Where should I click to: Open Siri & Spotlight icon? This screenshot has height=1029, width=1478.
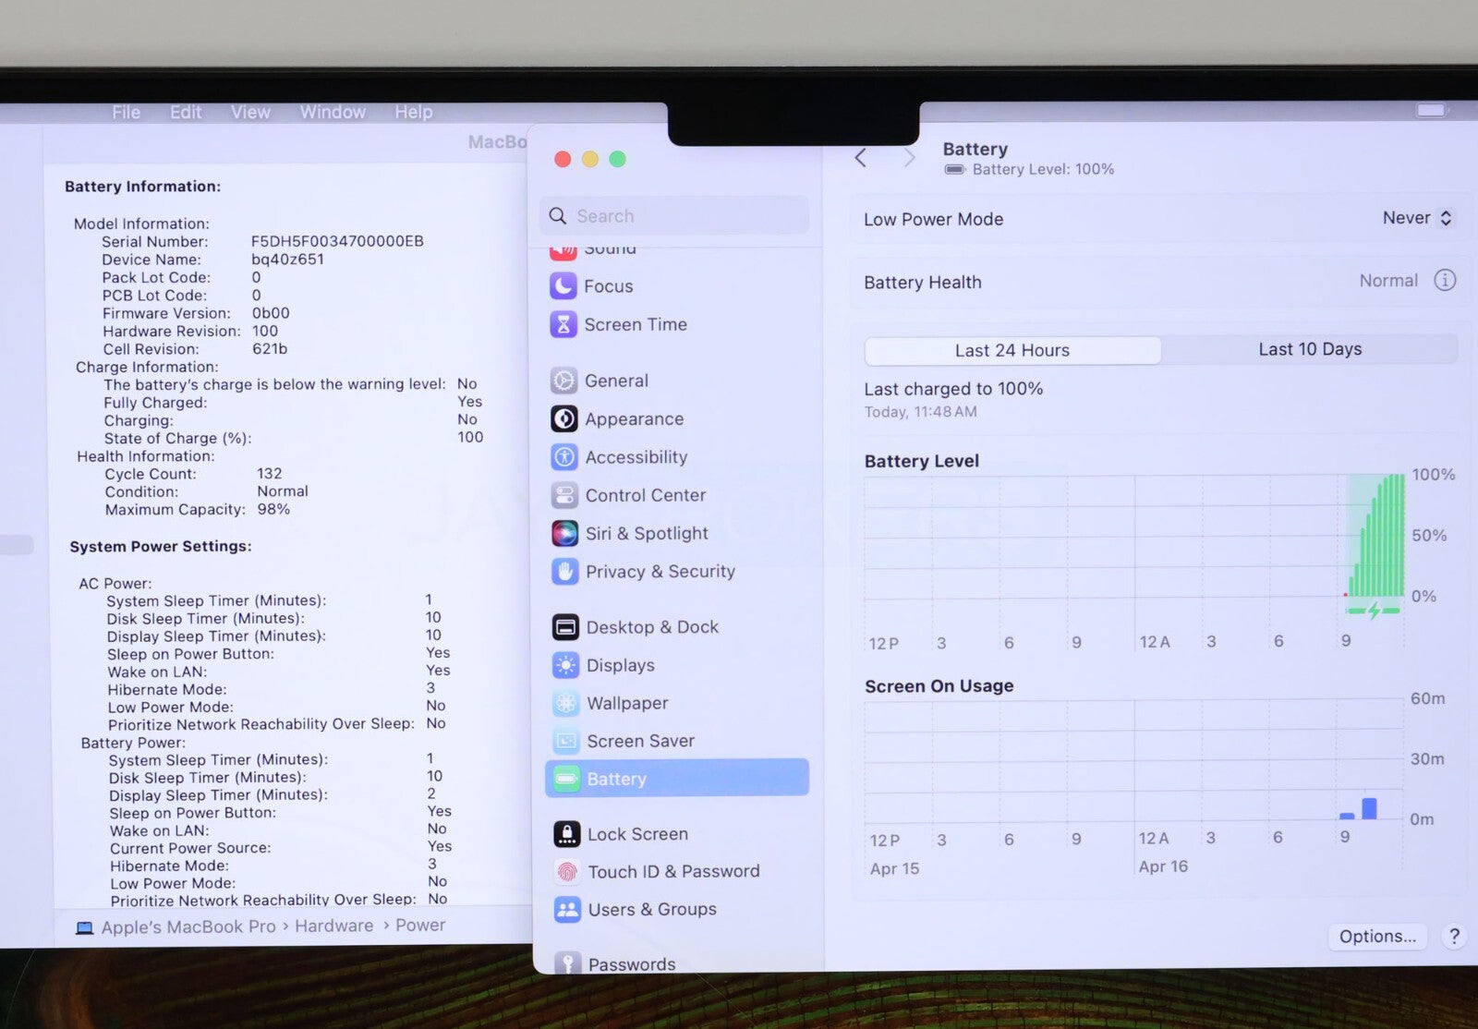(564, 533)
